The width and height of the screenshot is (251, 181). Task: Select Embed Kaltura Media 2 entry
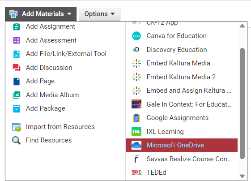[182, 77]
